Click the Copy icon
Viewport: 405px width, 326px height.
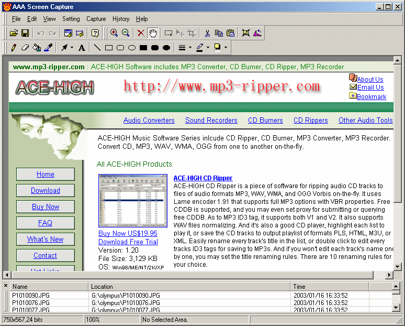click(x=219, y=33)
